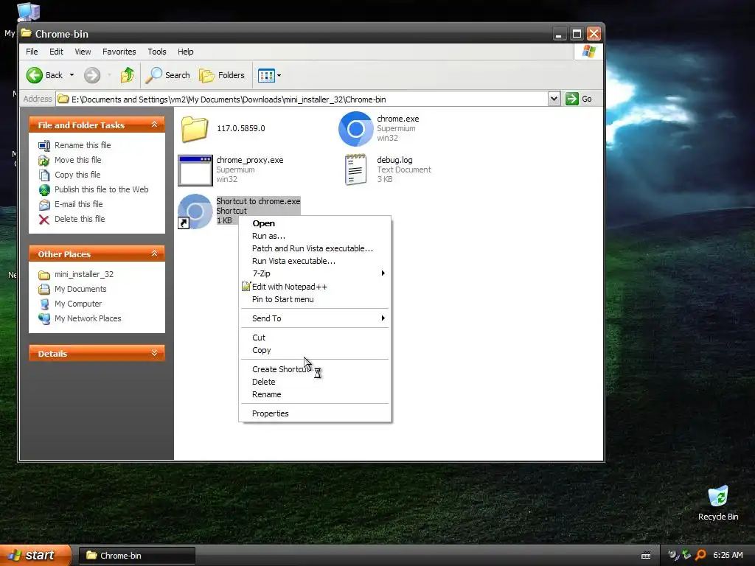Choose Patch and Run Vista executable...
This screenshot has height=566, width=755.
click(x=315, y=248)
